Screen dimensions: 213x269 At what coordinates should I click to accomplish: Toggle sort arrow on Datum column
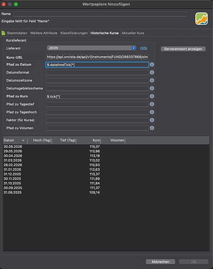tap(23, 140)
